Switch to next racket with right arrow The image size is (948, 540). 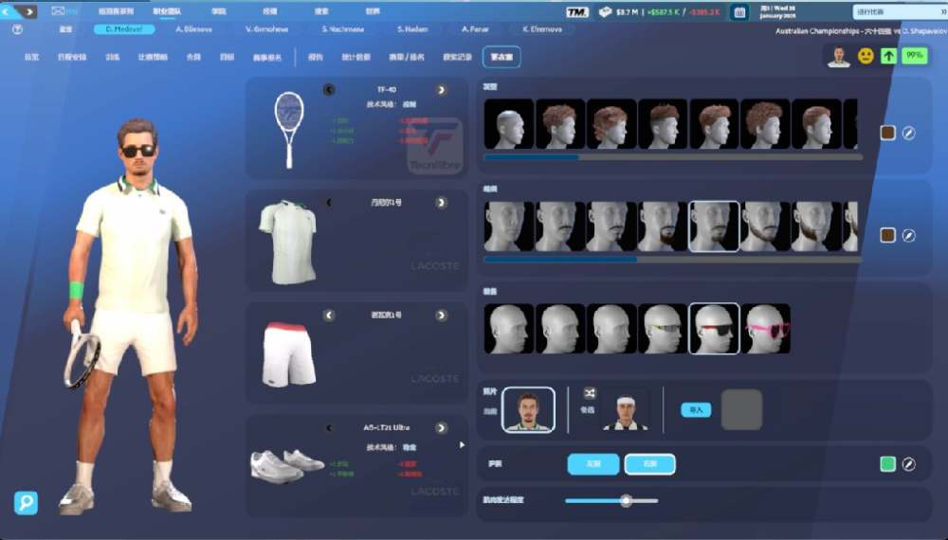tap(441, 90)
